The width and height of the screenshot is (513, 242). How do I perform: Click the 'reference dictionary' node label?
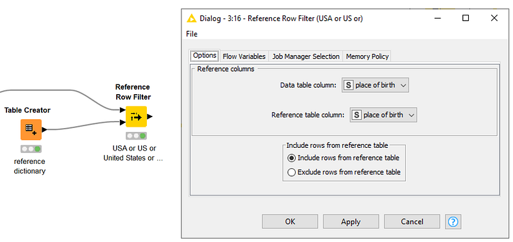[29, 166]
